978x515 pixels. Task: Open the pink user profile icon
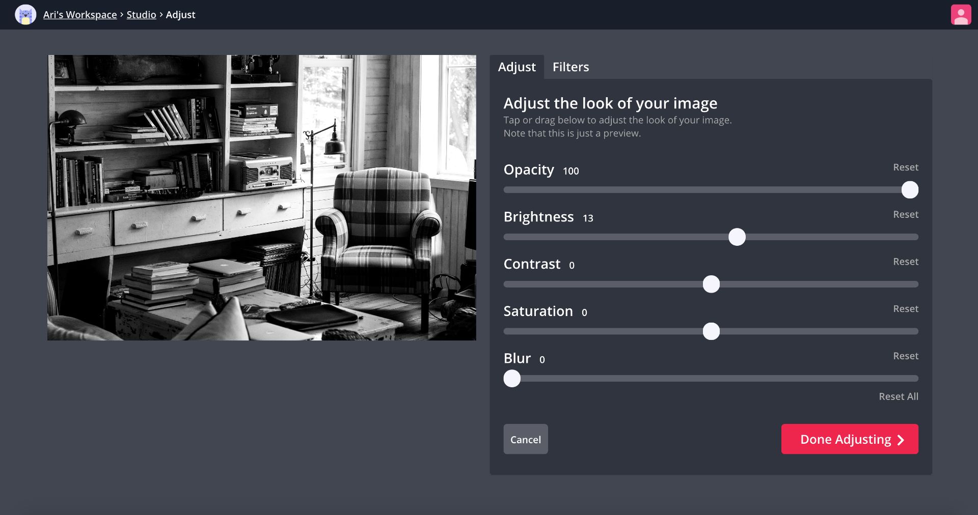click(961, 15)
